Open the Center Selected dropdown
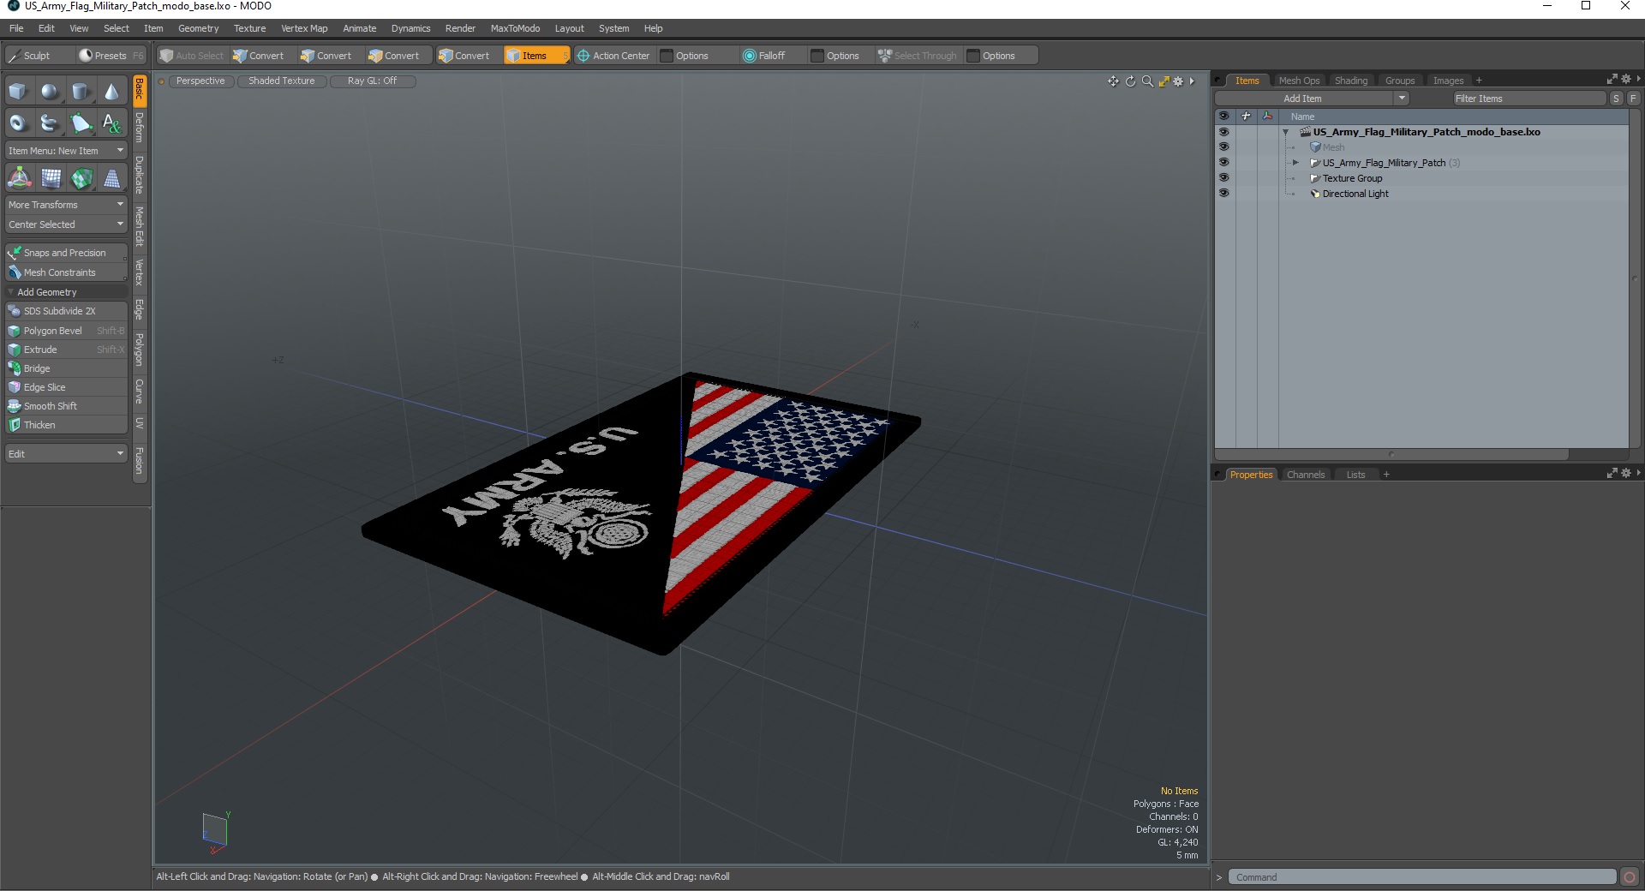This screenshot has width=1645, height=891. [x=66, y=224]
